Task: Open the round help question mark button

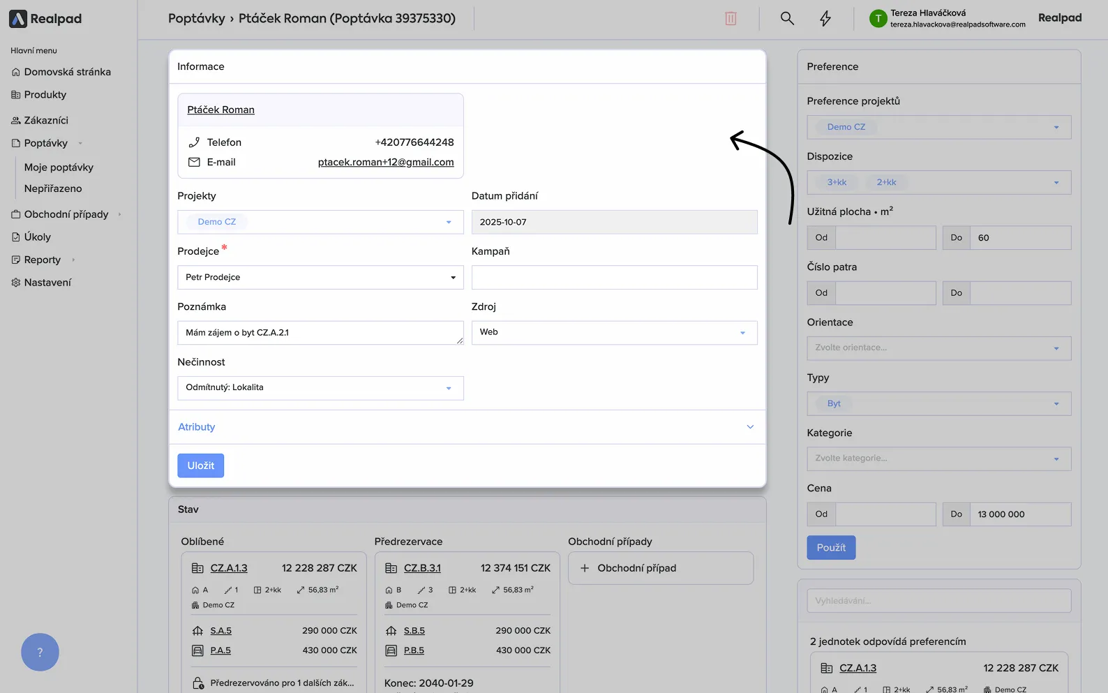Action: [x=40, y=652]
